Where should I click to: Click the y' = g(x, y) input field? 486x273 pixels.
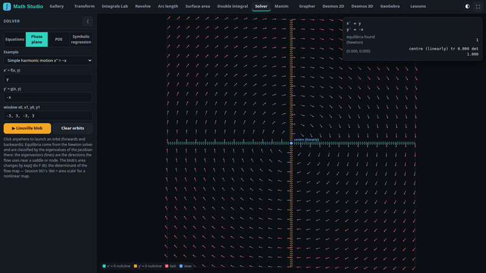[48, 98]
